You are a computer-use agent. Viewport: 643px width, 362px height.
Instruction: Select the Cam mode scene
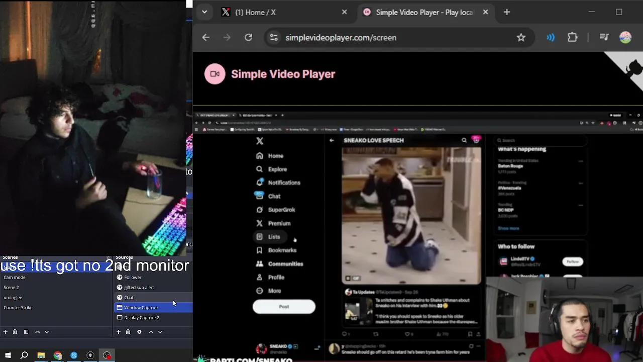pos(56,278)
